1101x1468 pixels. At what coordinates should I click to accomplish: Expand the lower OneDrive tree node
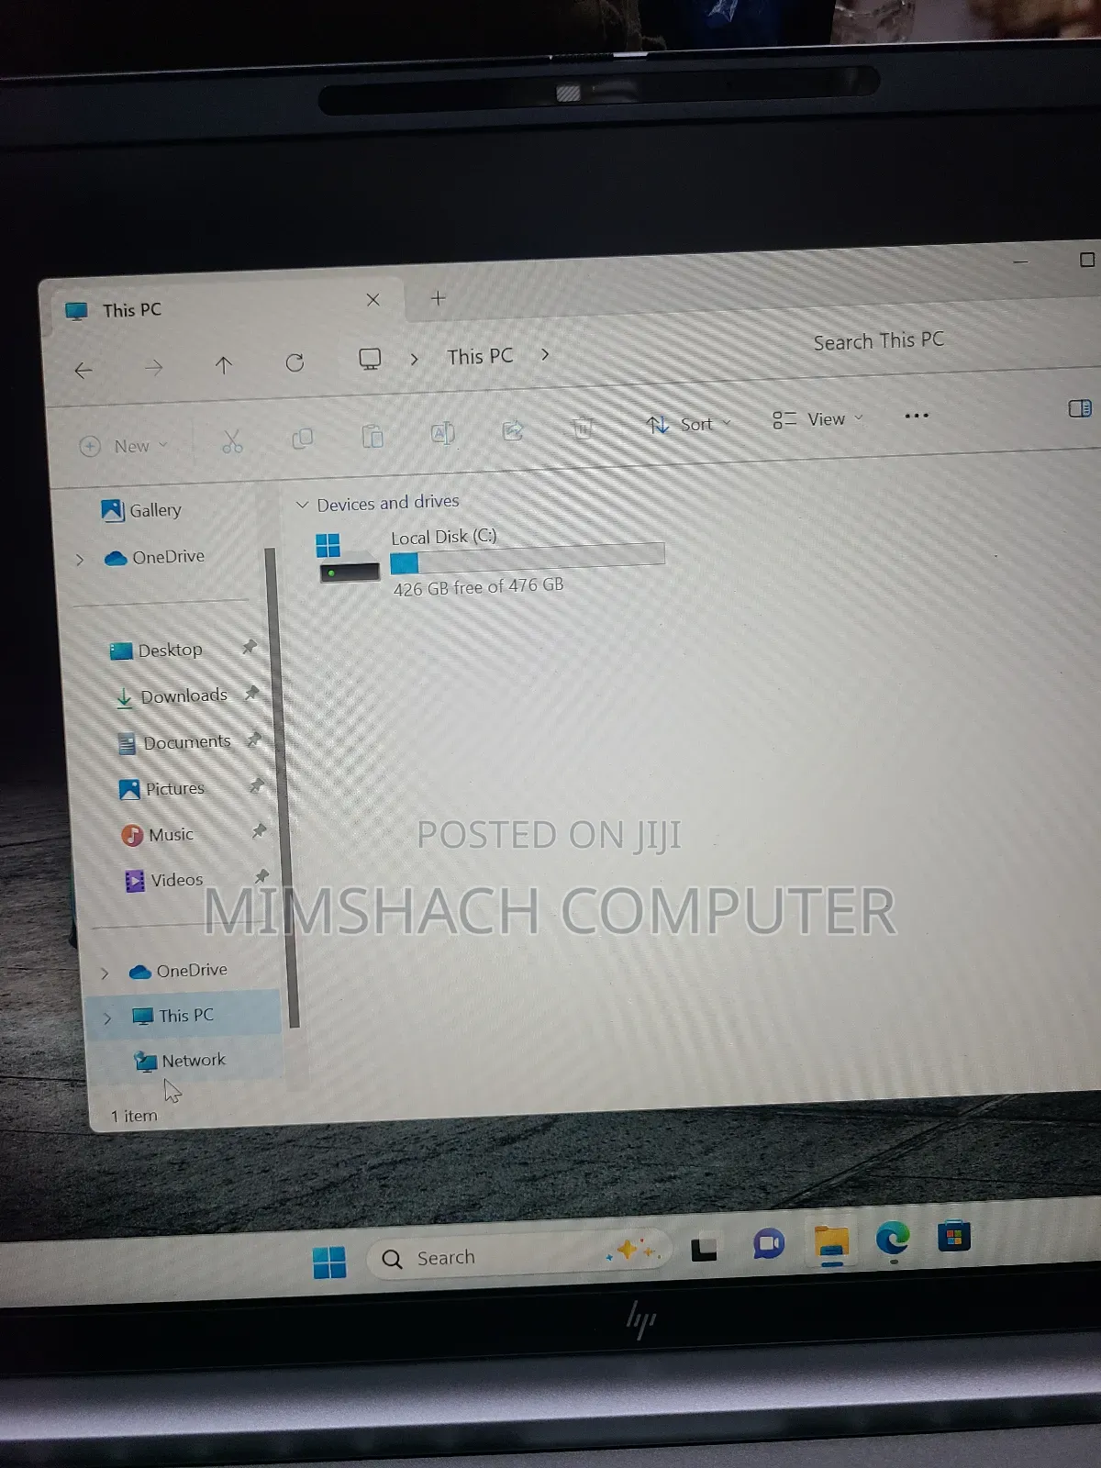105,973
